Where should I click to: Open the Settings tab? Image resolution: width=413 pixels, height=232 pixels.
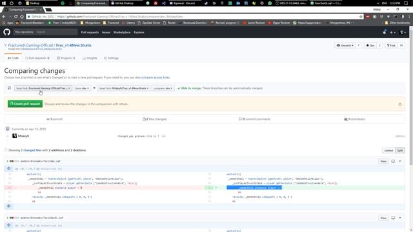click(111, 58)
